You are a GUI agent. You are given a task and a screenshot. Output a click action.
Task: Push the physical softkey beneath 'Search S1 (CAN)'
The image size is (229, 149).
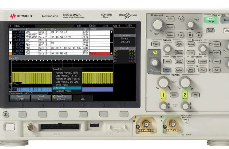point(22,114)
